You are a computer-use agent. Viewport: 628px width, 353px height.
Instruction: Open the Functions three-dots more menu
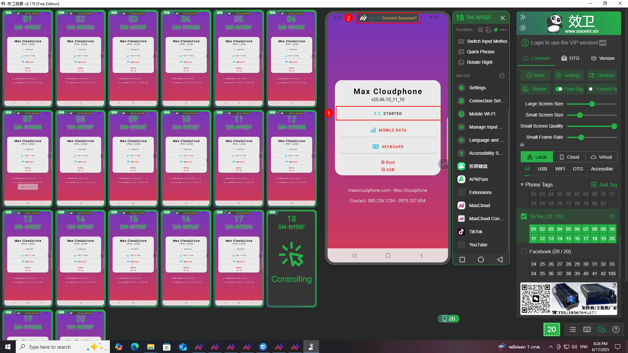(503, 30)
